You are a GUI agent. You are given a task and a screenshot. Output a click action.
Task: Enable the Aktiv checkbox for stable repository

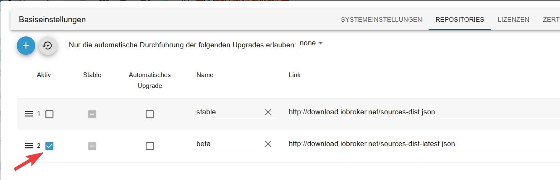(50, 114)
